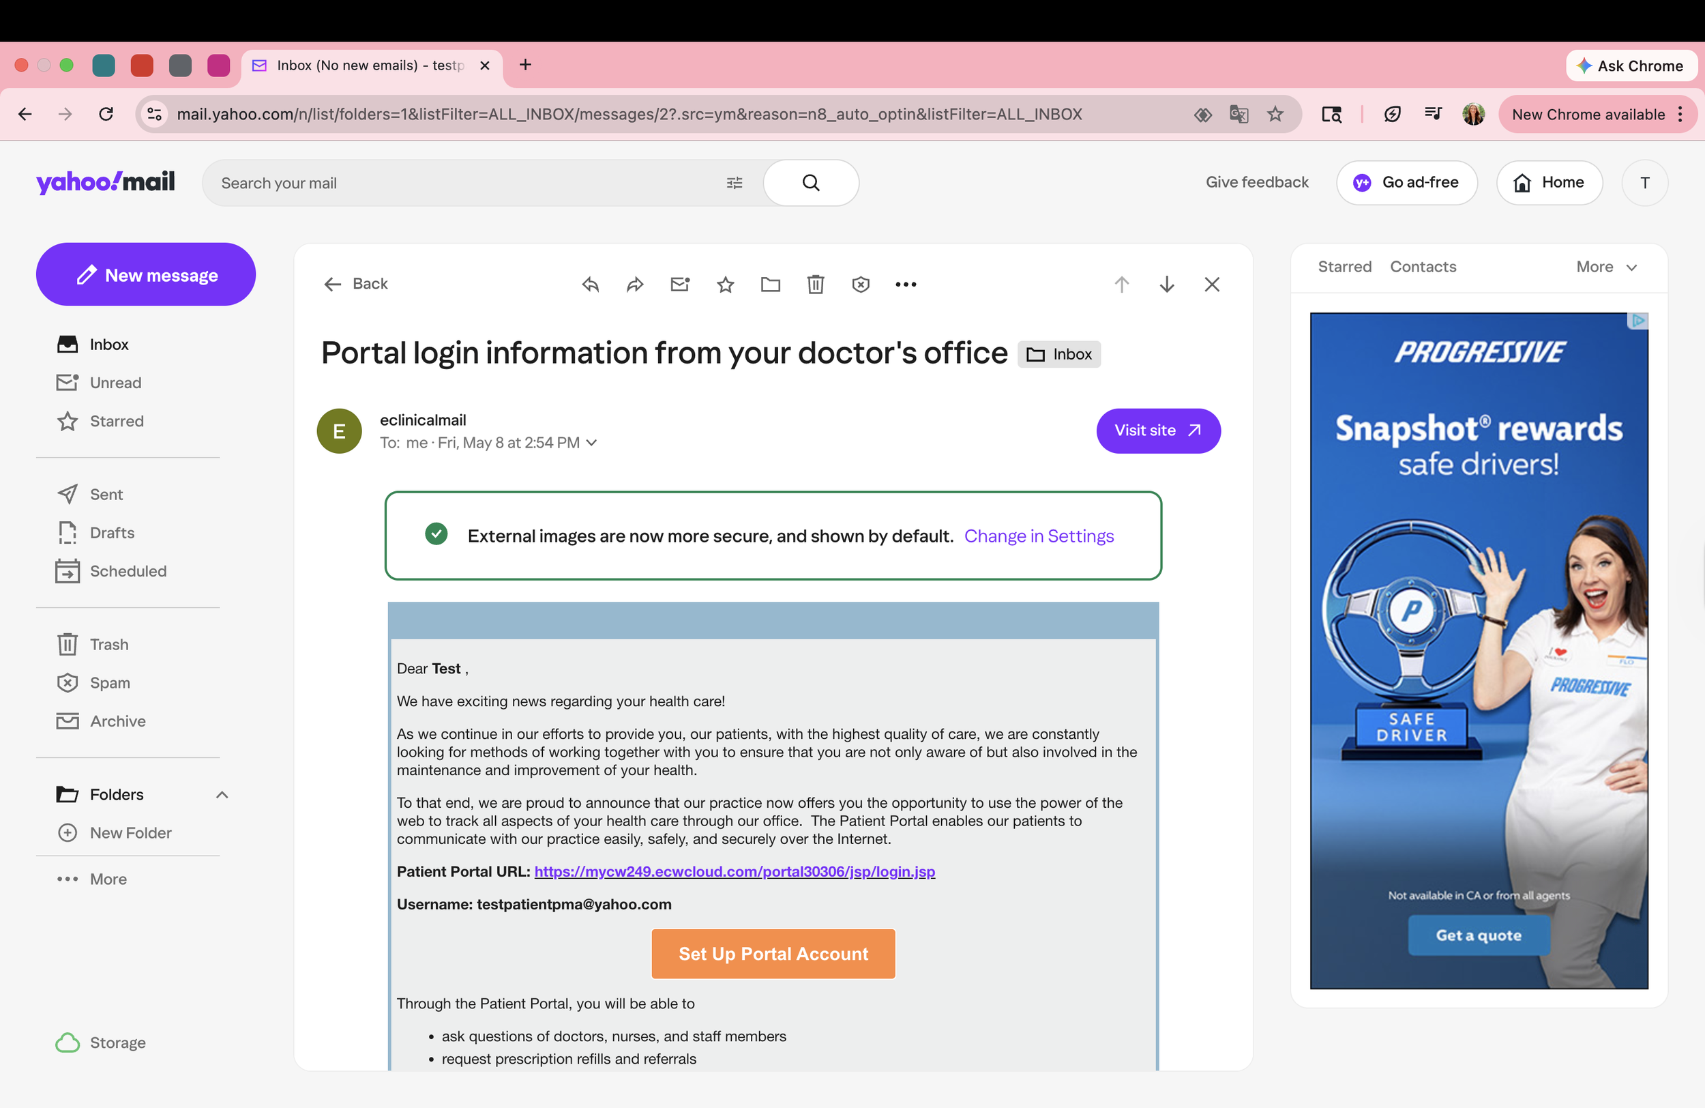Open the Scheduled folder

coord(111,571)
